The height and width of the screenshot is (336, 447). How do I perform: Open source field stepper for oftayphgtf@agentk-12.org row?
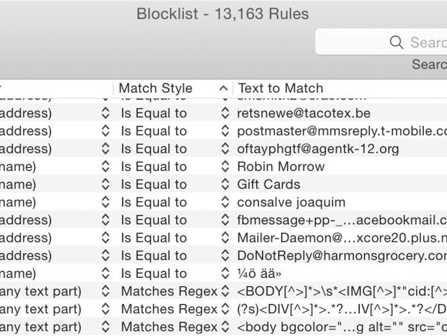pos(105,149)
